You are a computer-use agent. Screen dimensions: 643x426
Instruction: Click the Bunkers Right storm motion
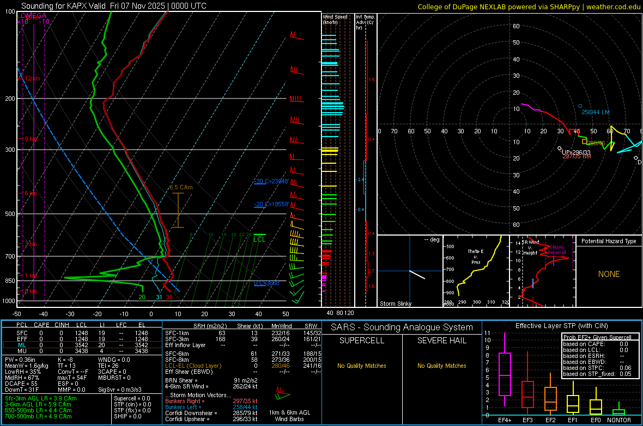click(x=211, y=401)
